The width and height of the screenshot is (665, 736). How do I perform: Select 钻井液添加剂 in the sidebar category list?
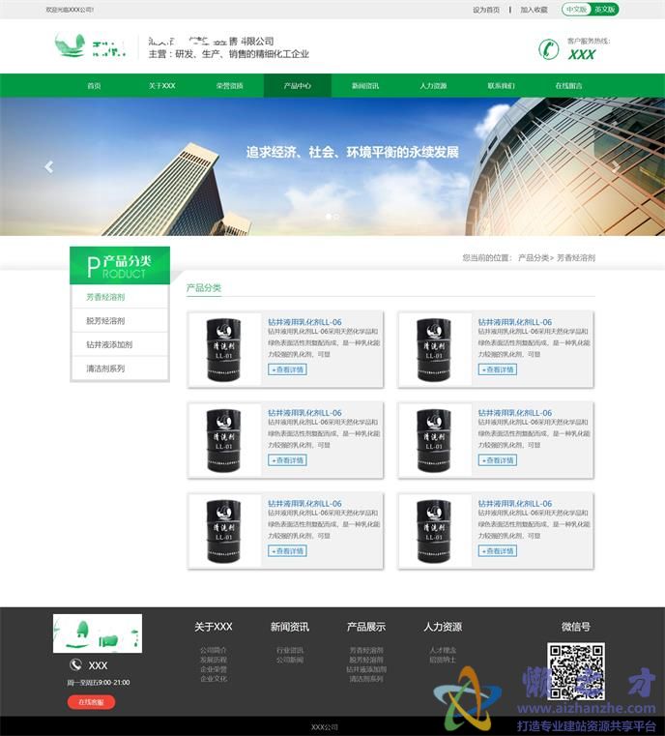point(109,345)
